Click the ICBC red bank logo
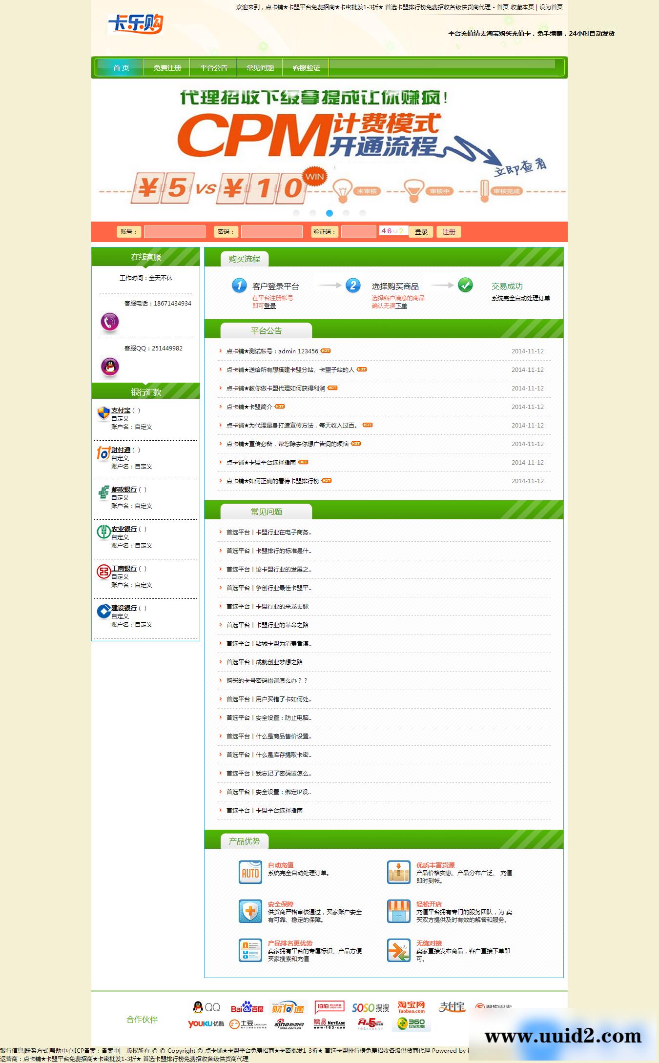Viewport: 659px width, 1063px height. click(x=103, y=572)
